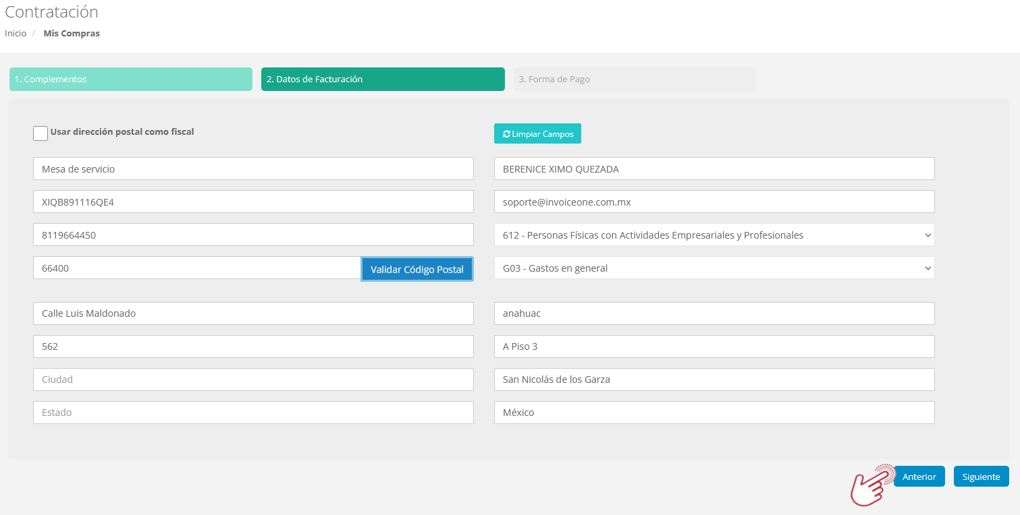Click the RFC field XIQB891116QE4
The width and height of the screenshot is (1020, 515).
(253, 202)
